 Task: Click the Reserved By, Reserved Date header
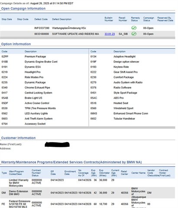click(x=165, y=19)
